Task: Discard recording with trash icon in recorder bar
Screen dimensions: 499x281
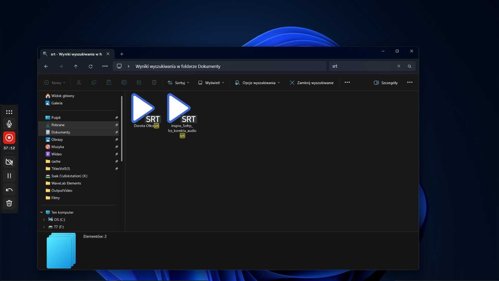Action: (9, 203)
